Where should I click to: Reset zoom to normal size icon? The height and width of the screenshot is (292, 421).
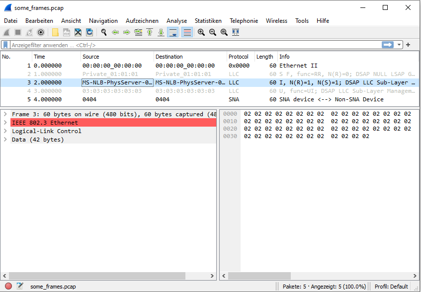[x=224, y=32]
